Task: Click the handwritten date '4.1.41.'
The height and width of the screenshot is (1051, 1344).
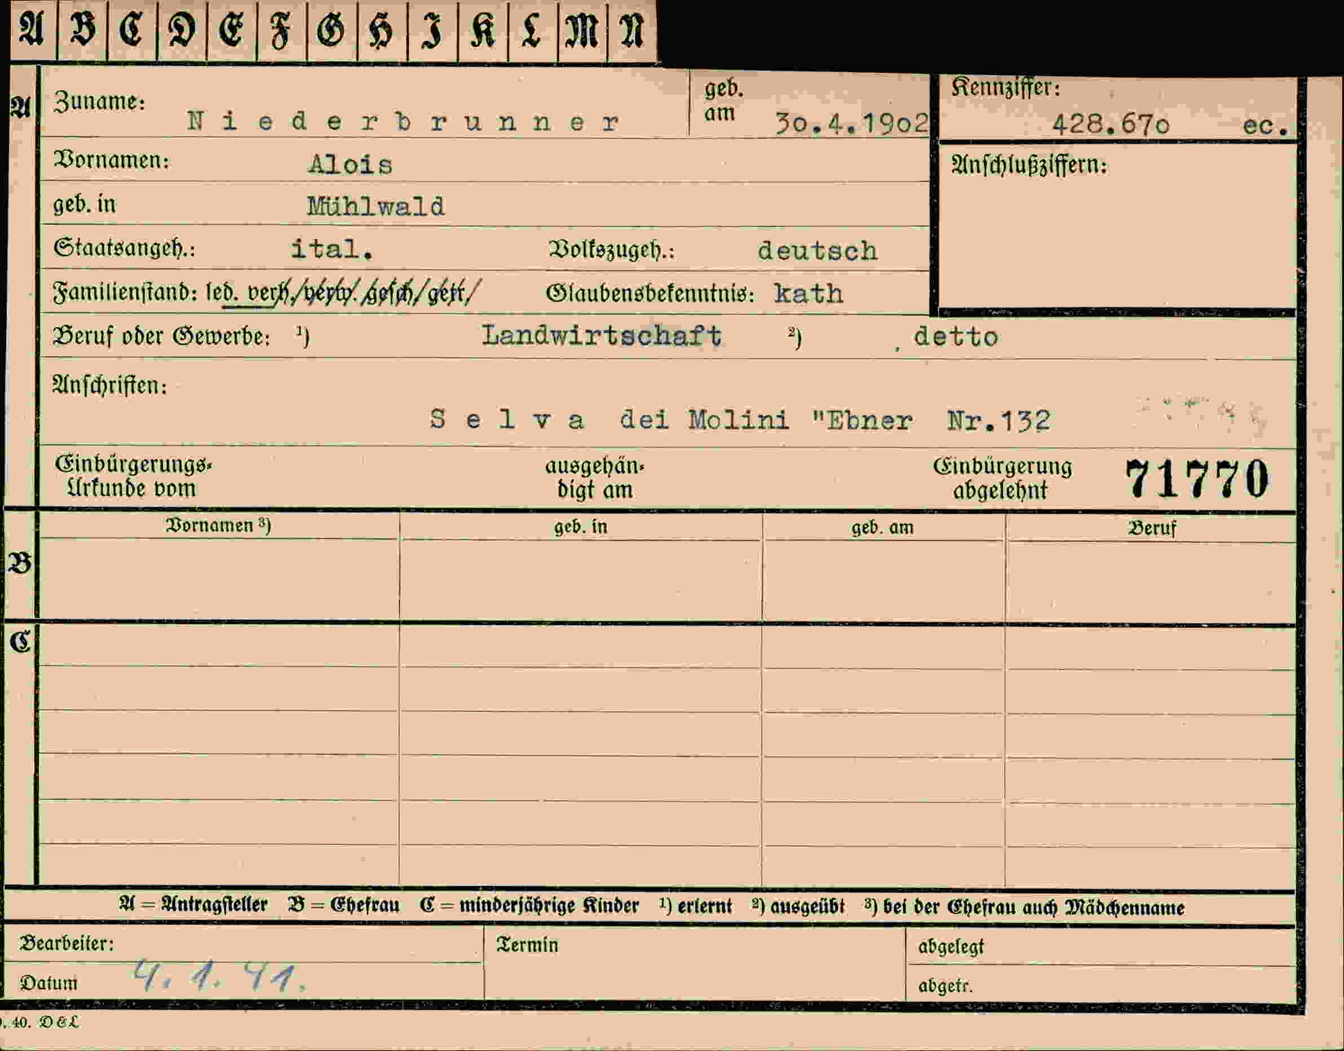Action: [x=220, y=976]
